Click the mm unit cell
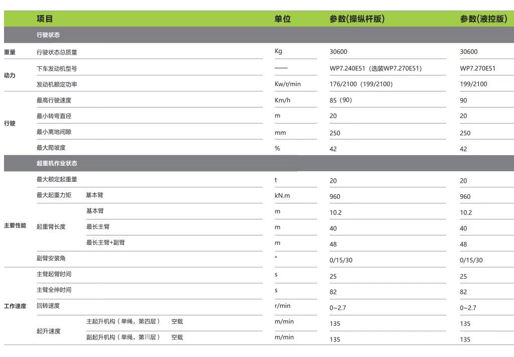This screenshot has width=514, height=357. (280, 133)
